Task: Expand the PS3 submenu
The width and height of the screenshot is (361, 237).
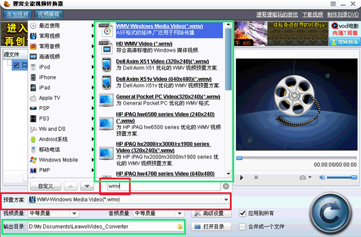Action: click(93, 119)
